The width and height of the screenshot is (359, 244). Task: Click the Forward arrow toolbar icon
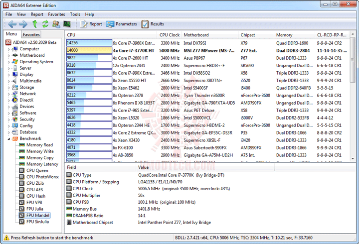[23, 24]
